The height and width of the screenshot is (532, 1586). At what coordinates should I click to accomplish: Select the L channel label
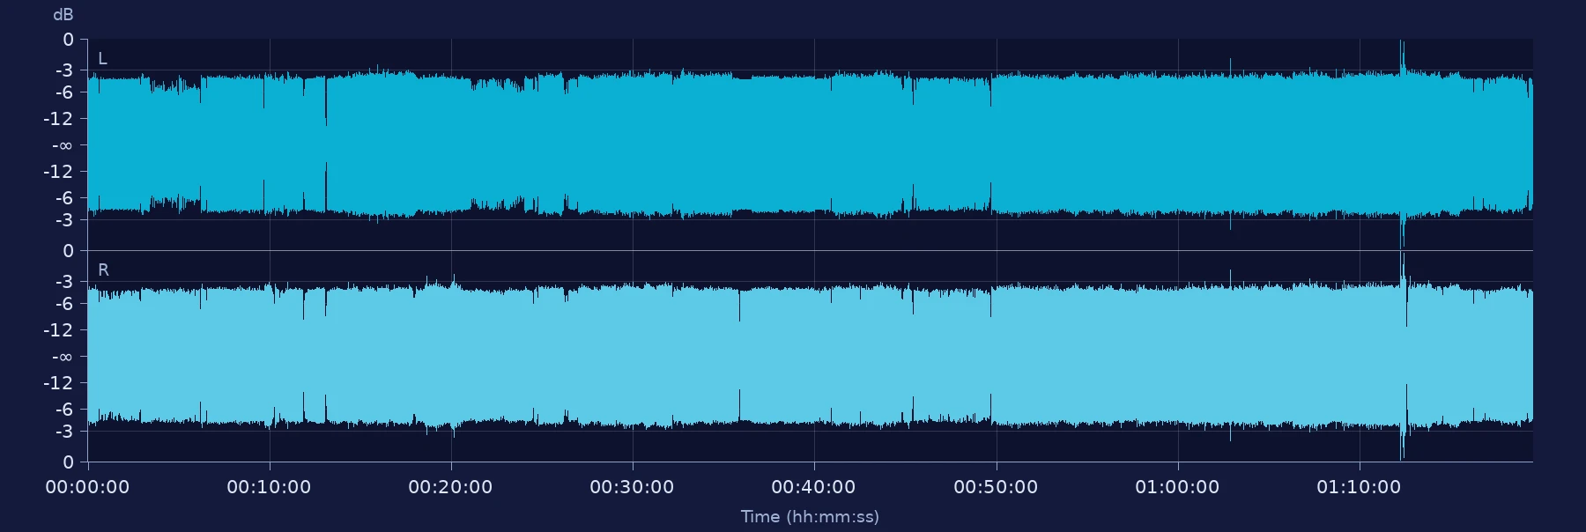102,59
